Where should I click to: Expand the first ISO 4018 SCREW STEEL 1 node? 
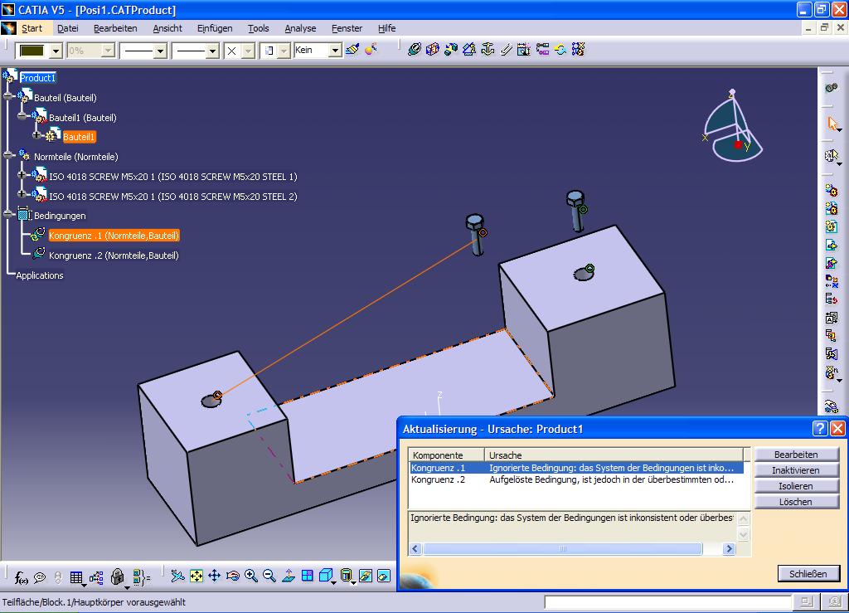22,176
